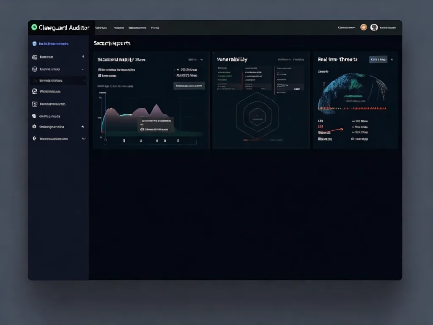Expand the arrow on the dark-highlighted fourth sidebar row
The width and height of the screenshot is (433, 325).
[x=84, y=80]
